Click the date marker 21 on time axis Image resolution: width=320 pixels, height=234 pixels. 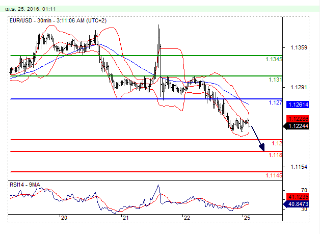[125, 218]
